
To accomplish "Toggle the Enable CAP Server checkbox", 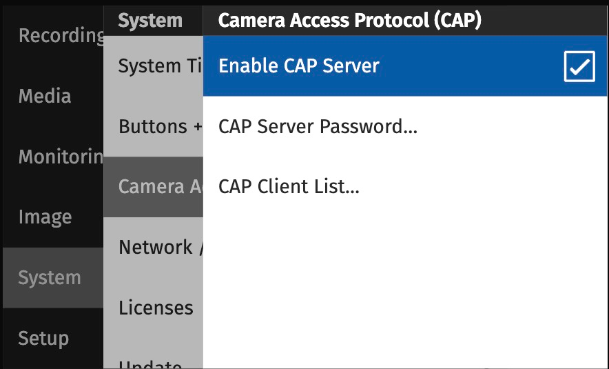I will point(579,66).
